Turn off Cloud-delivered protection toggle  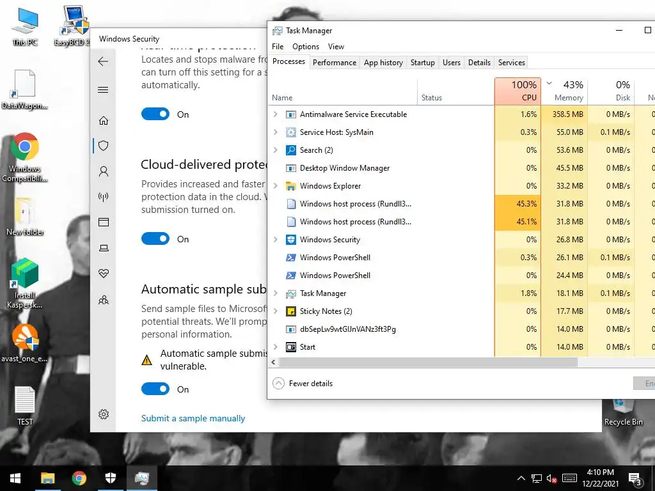tap(155, 239)
